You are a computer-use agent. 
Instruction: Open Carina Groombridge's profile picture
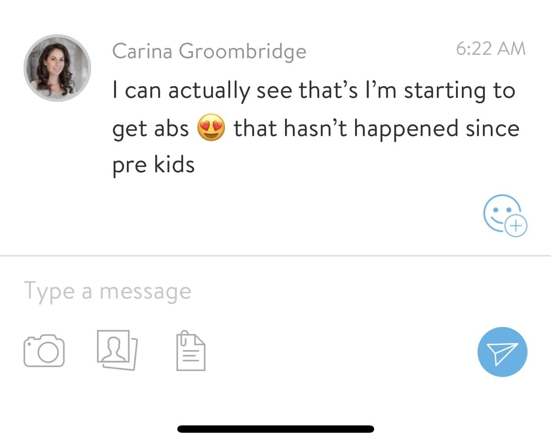tap(57, 68)
